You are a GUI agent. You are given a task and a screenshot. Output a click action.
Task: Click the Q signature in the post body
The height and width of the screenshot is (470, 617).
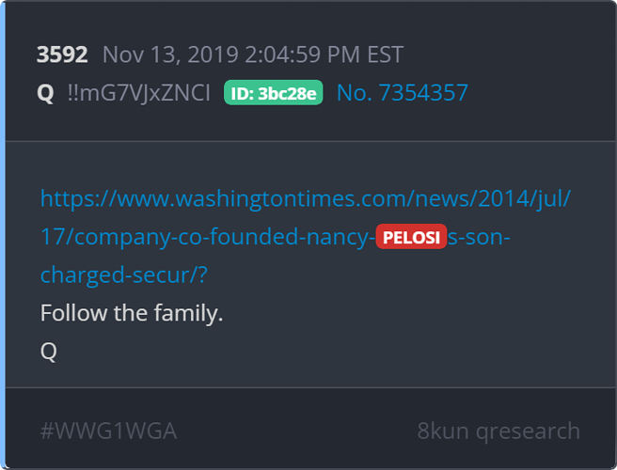[x=48, y=351]
